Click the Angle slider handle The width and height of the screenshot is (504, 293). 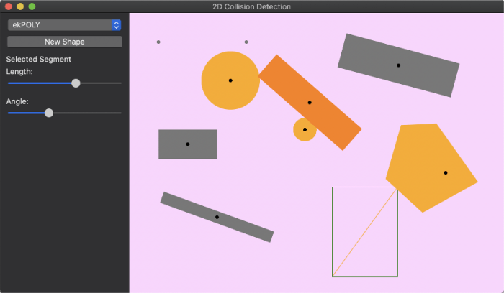click(49, 113)
